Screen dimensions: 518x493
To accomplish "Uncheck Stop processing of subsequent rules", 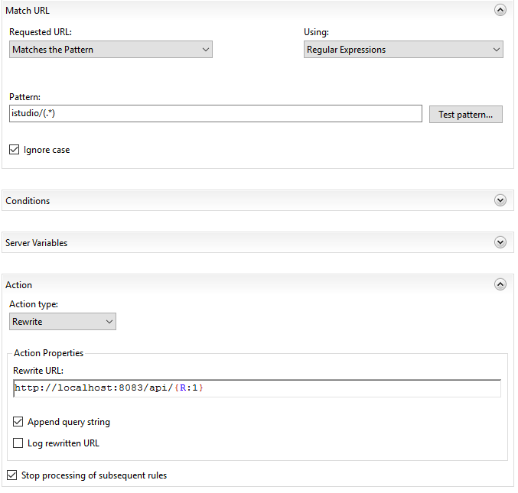I will click(12, 475).
